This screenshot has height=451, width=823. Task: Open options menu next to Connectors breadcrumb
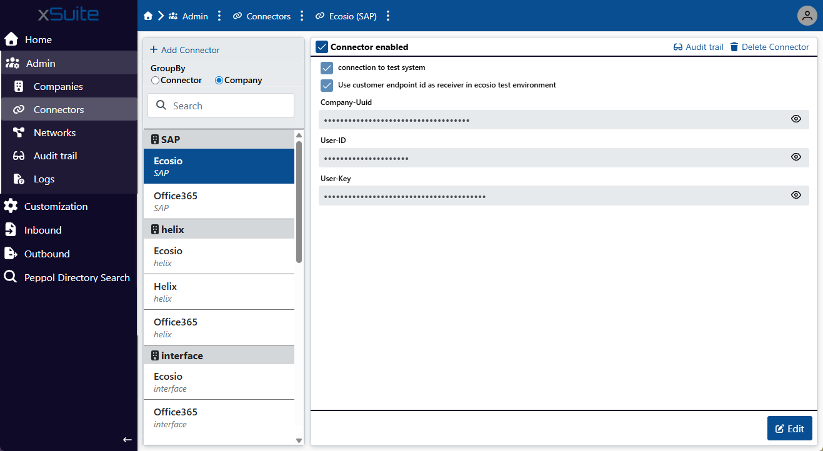pyautogui.click(x=302, y=16)
